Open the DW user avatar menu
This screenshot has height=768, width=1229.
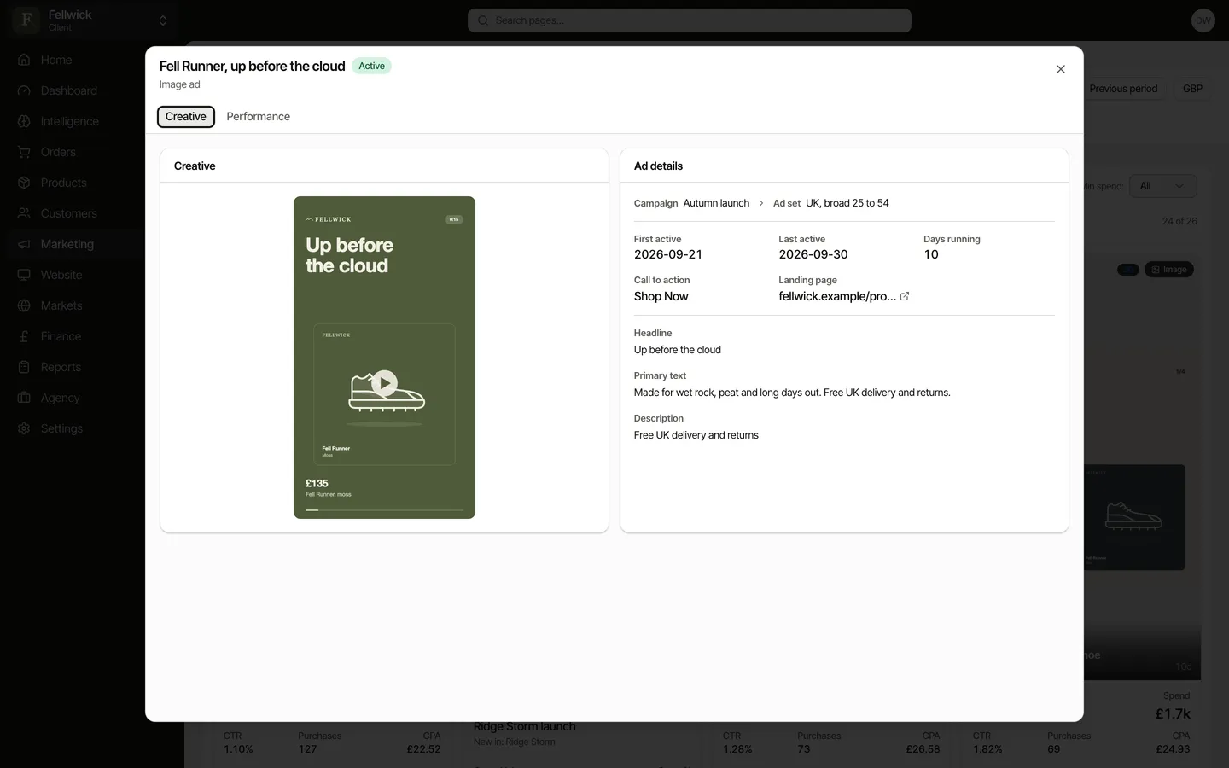1203,20
